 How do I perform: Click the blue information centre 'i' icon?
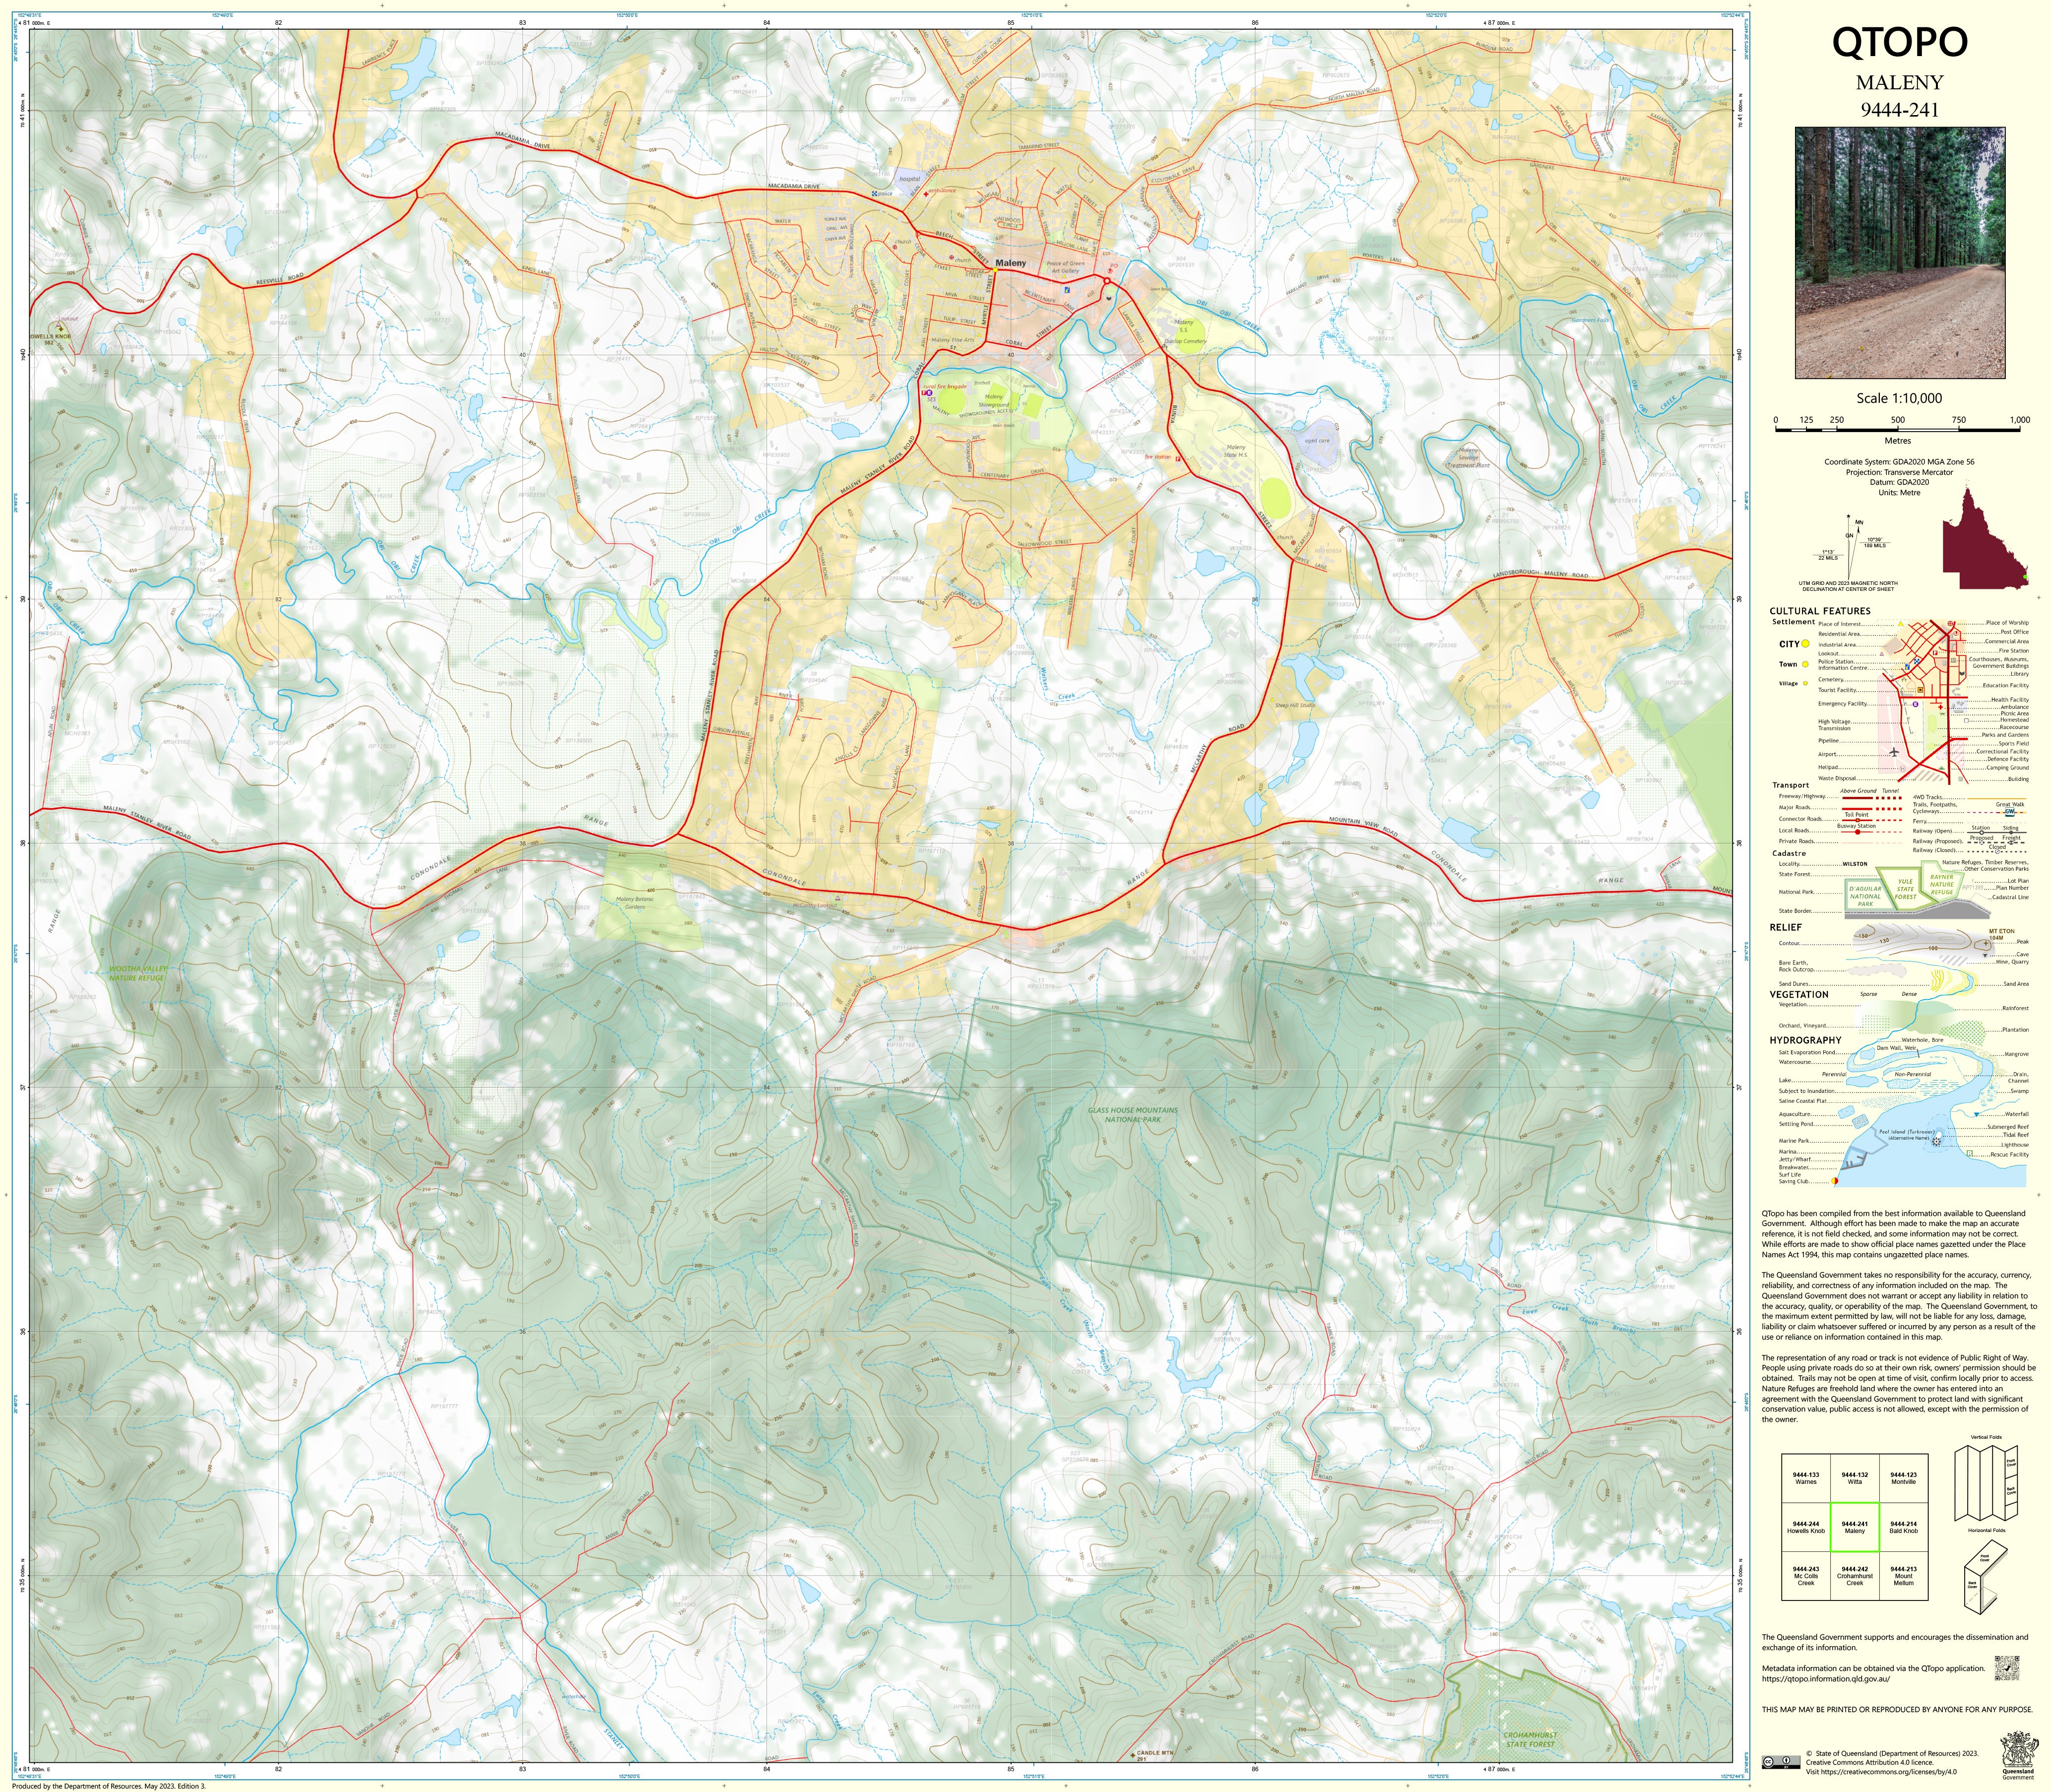pyautogui.click(x=1067, y=290)
